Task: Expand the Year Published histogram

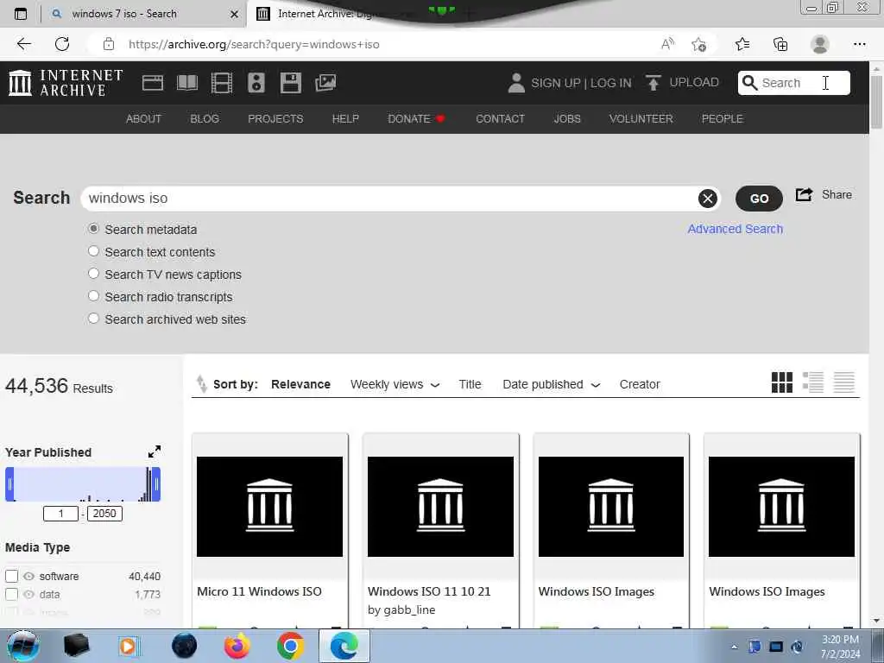Action: click(x=154, y=451)
